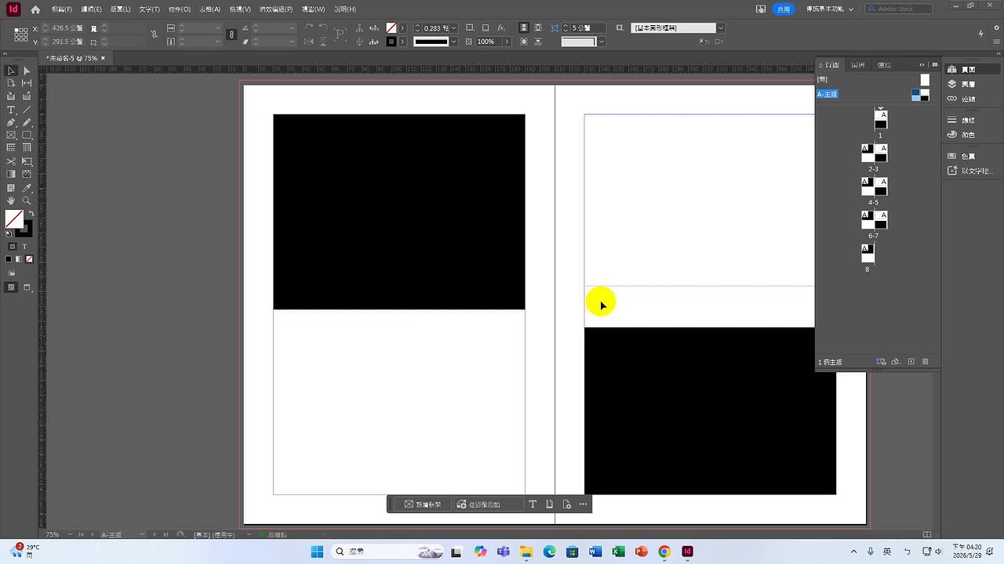
Task: Select the Pencil tool
Action: tap(27, 122)
